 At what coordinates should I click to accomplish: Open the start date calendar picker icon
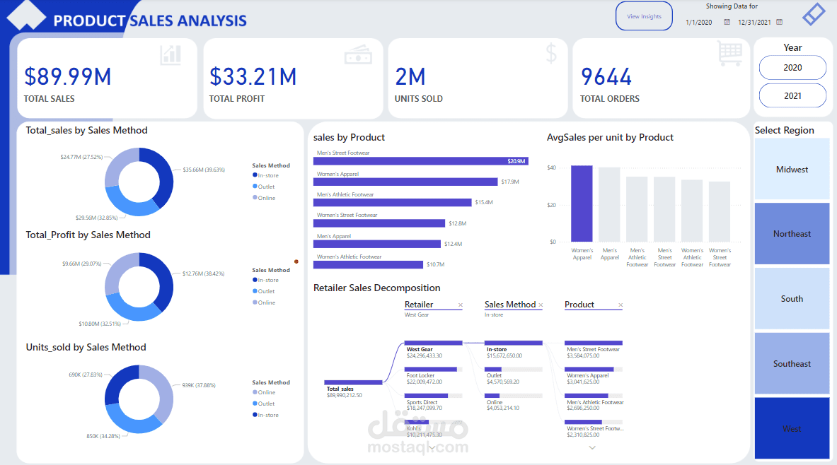[x=727, y=22]
